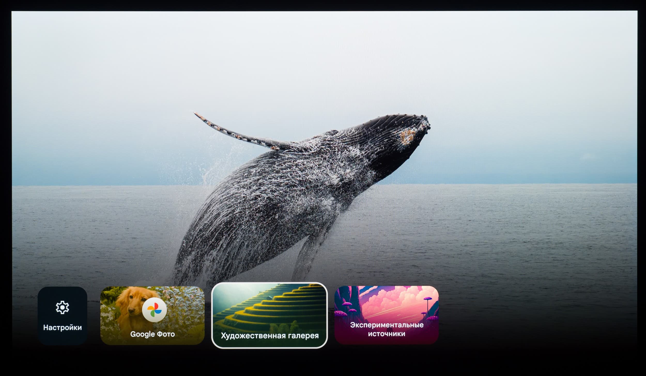
Task: Open the Художественная галерея card
Action: [270, 316]
